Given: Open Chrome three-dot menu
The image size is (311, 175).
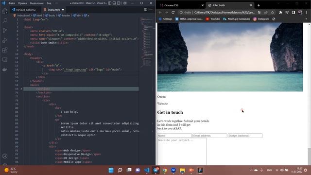Looking at the screenshot, I should [307, 12].
